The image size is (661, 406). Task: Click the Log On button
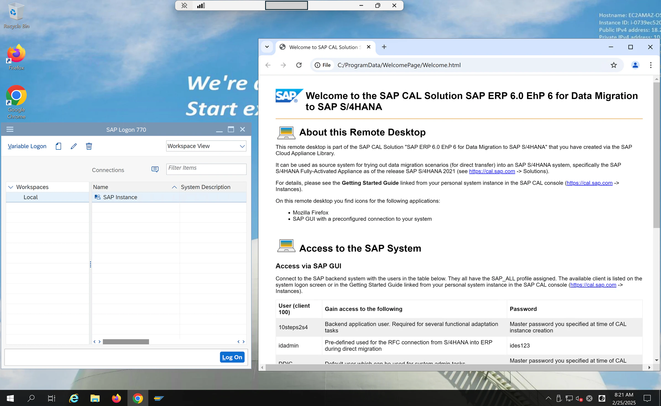tap(232, 357)
